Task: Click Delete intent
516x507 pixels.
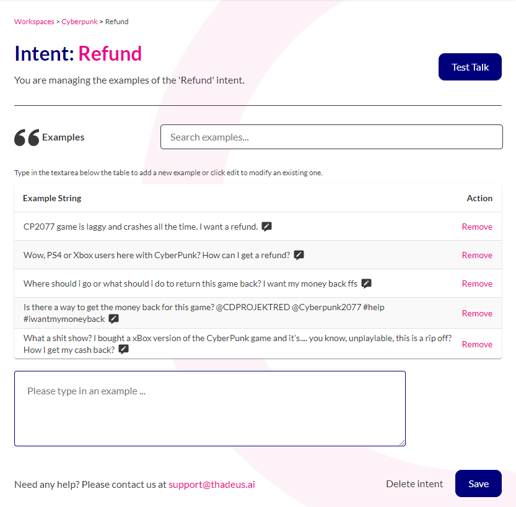Action: click(414, 483)
